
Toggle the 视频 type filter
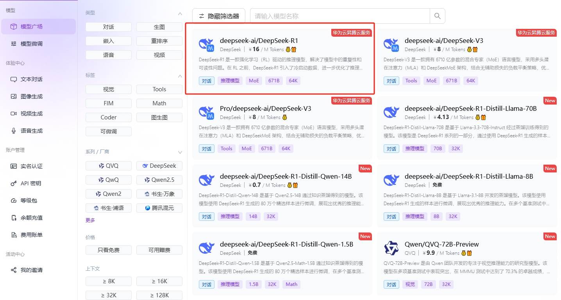[159, 55]
